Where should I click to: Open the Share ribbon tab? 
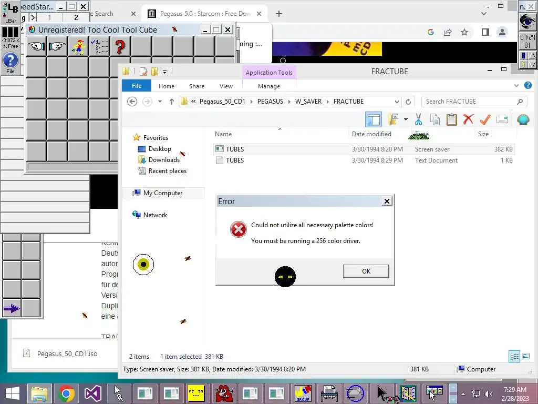pyautogui.click(x=196, y=86)
